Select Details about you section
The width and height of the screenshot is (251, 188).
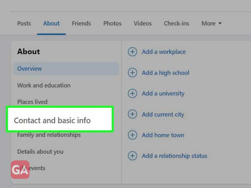click(40, 152)
